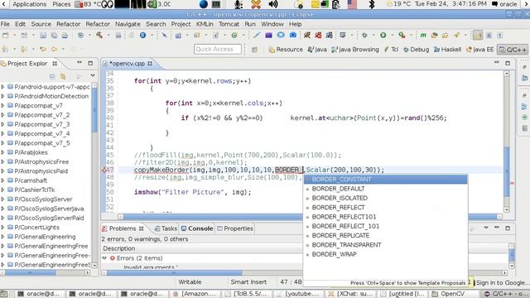Collapse the Errors (2 items) group

pos(105,258)
